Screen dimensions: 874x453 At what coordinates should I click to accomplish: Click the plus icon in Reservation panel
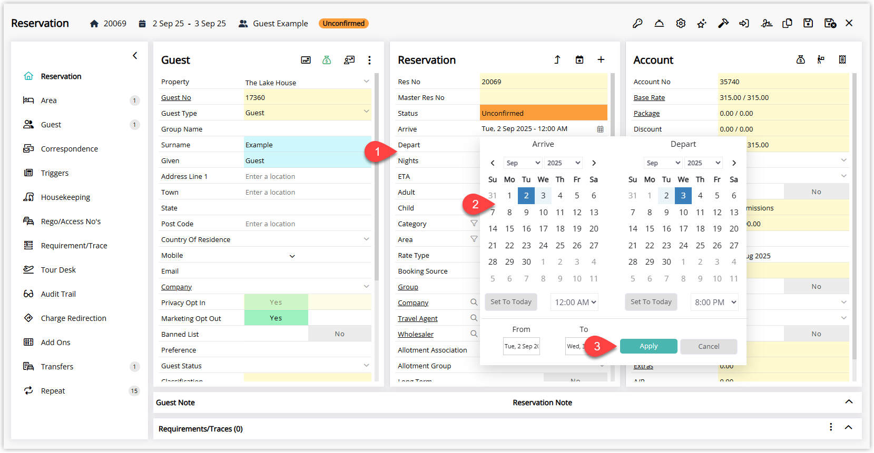[x=601, y=59]
